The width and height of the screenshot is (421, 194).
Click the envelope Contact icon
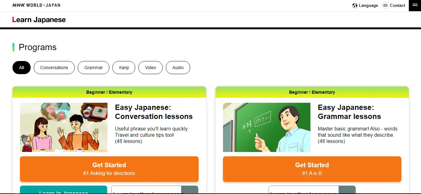tap(385, 5)
